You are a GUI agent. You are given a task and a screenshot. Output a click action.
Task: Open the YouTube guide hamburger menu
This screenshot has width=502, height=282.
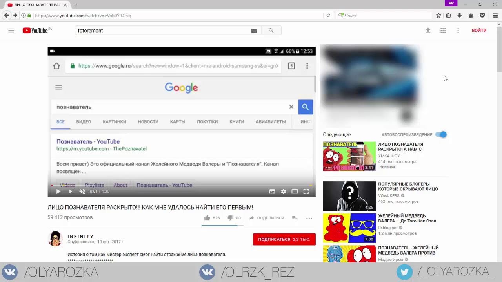click(x=11, y=31)
